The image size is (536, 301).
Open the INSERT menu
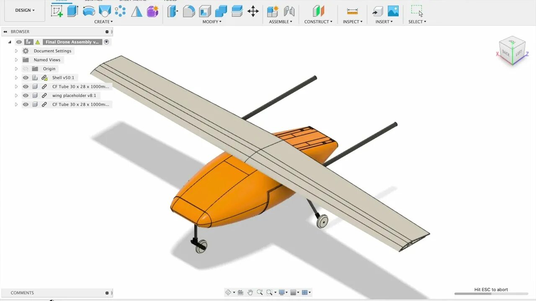(x=384, y=22)
